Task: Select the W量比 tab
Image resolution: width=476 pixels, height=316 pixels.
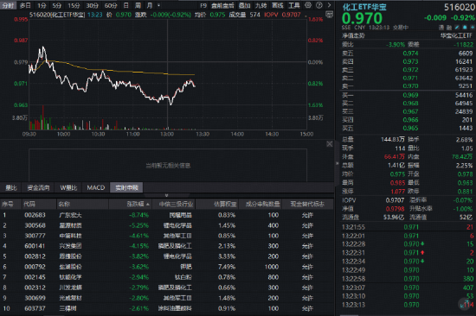Action: tap(68, 187)
